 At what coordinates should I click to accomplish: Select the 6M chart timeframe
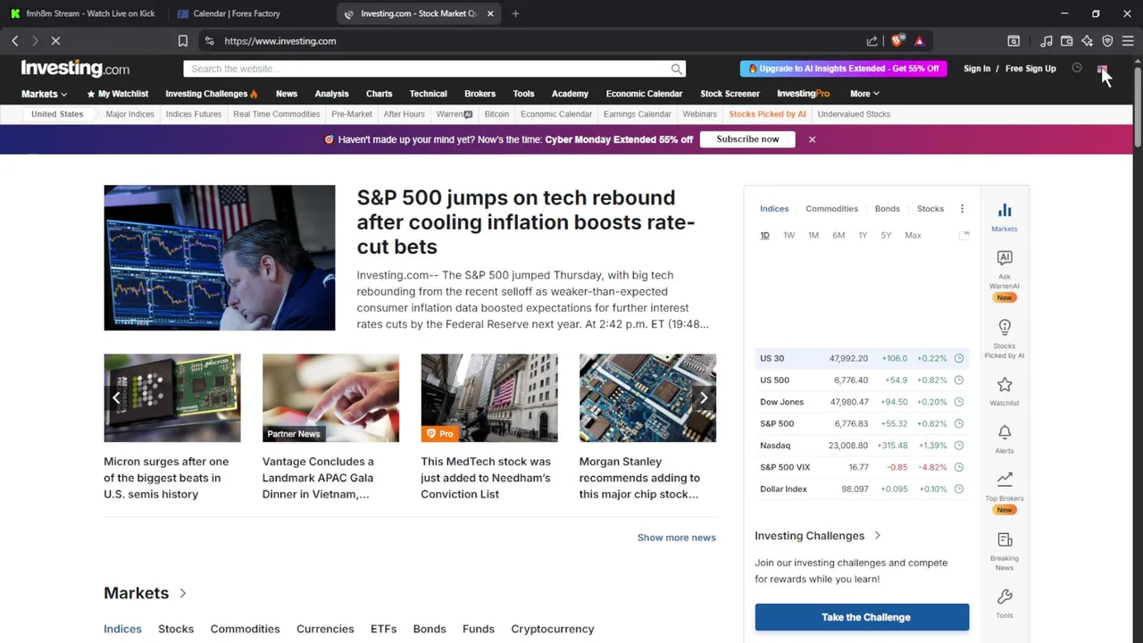[x=838, y=235]
